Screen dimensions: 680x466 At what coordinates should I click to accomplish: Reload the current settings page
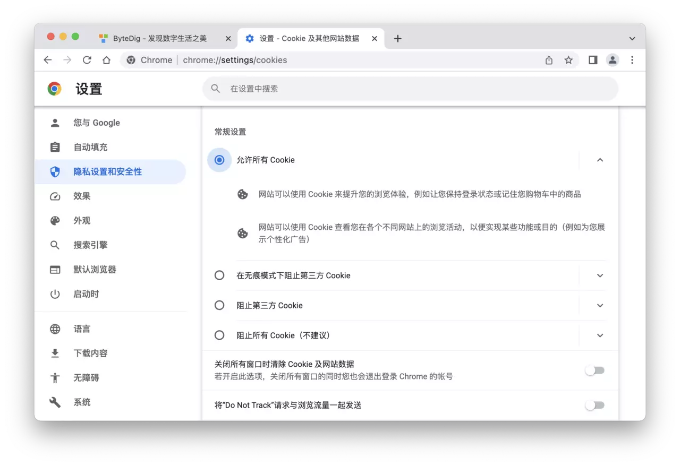(87, 60)
